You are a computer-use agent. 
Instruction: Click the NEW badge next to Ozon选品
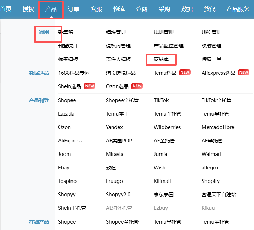point(137,86)
